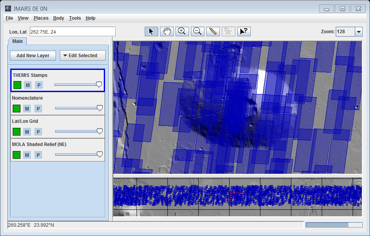
Task: Open the Tools menu
Action: (75, 18)
